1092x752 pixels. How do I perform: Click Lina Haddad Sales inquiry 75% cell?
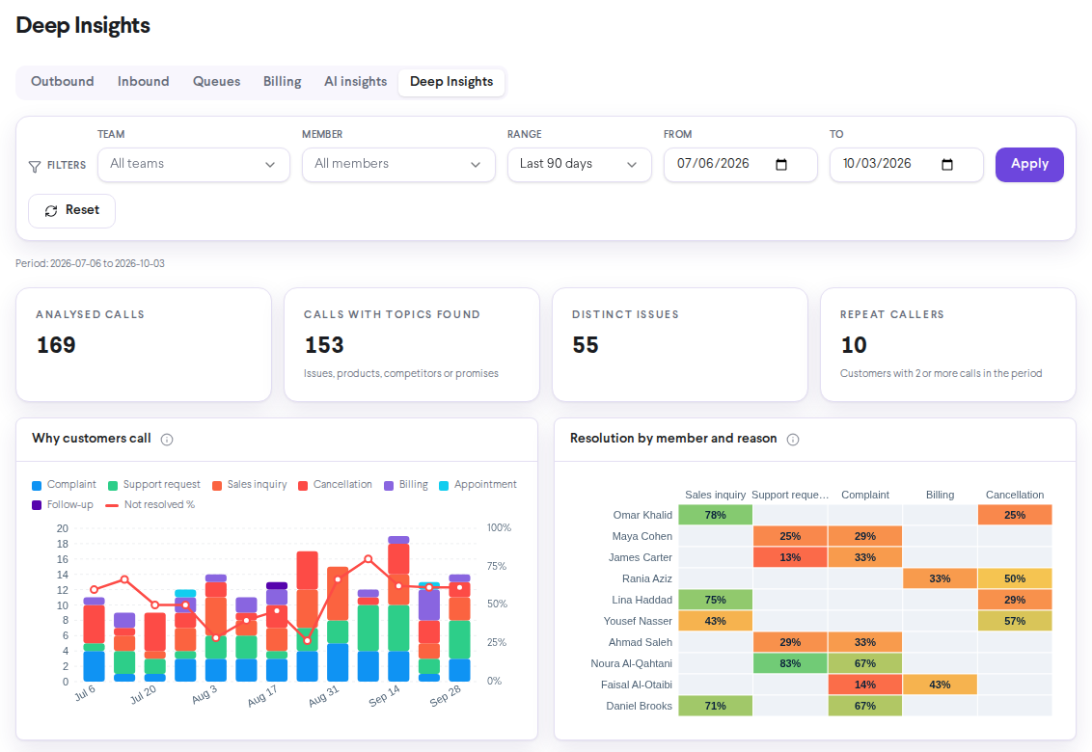point(715,601)
